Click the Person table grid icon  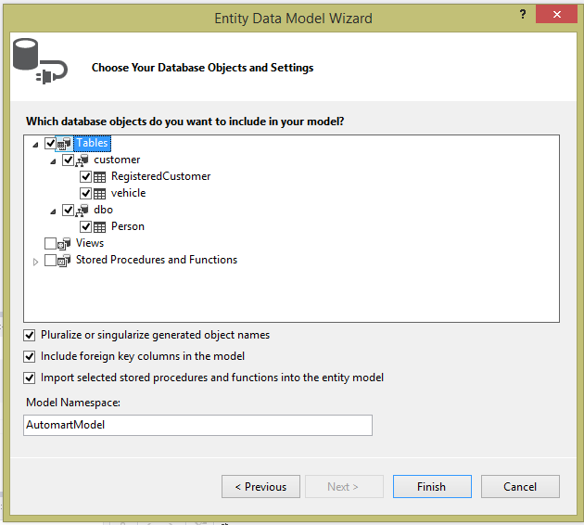[99, 227]
